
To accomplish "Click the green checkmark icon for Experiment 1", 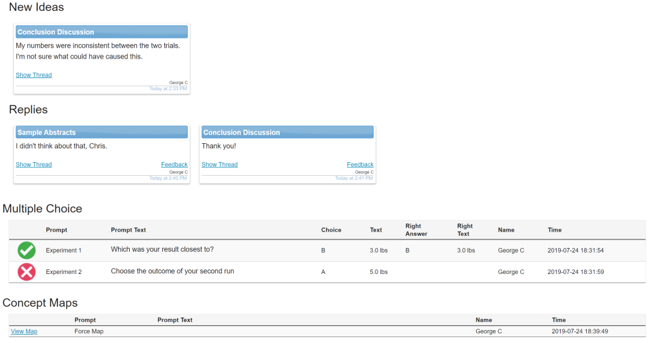I will click(27, 251).
